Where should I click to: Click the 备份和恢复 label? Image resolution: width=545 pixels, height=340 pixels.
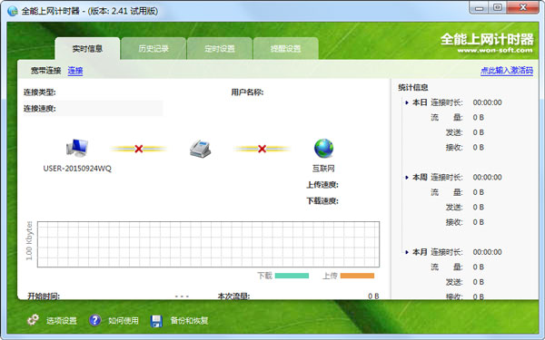point(189,321)
